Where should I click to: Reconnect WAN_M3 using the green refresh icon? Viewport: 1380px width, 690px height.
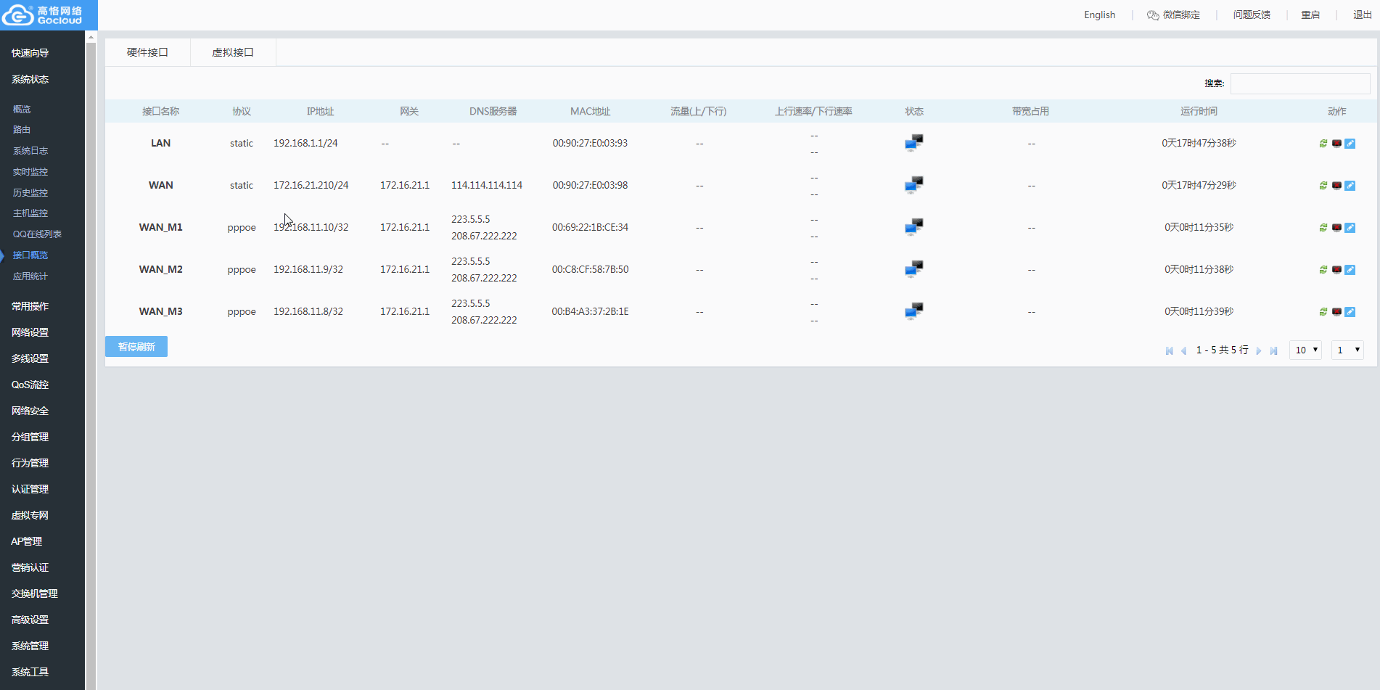(x=1323, y=312)
